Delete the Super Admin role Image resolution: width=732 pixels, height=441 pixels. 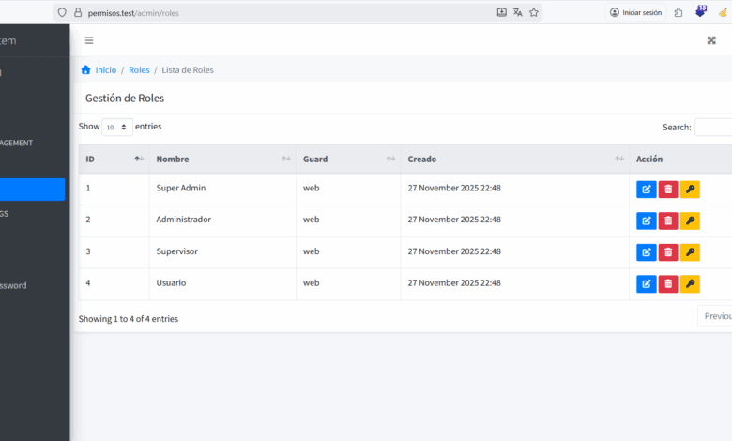tap(668, 189)
